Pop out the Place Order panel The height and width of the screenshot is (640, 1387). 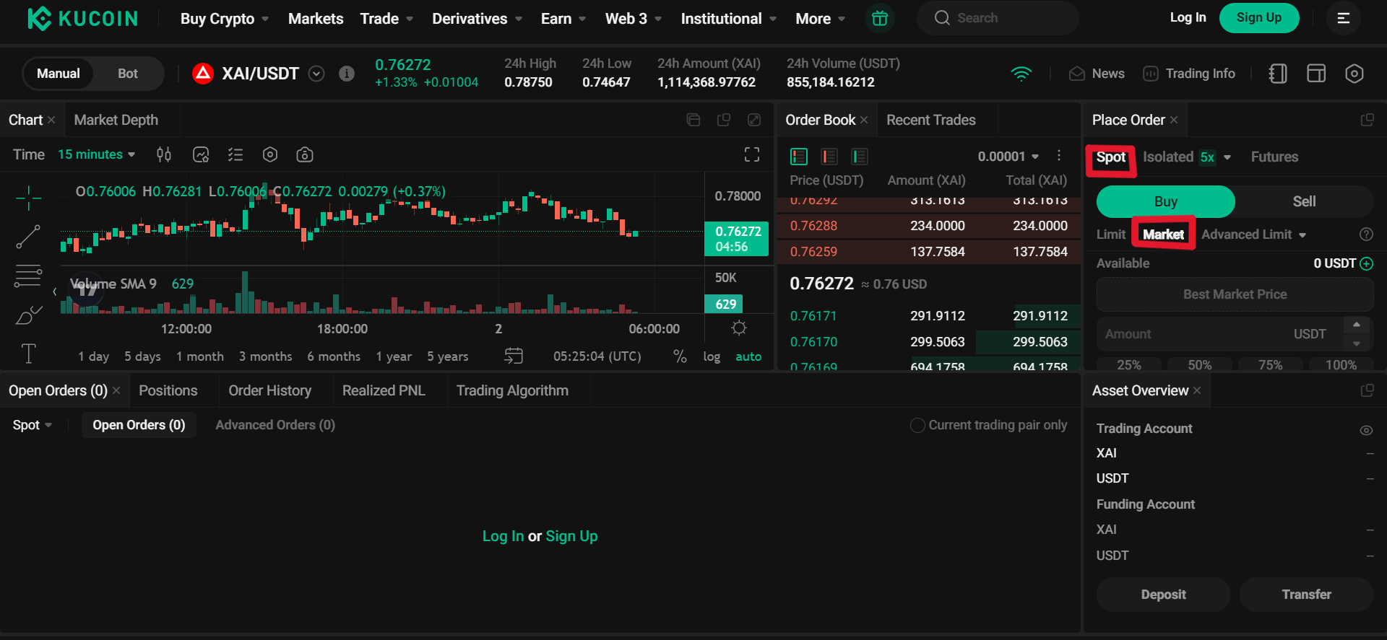(1367, 120)
